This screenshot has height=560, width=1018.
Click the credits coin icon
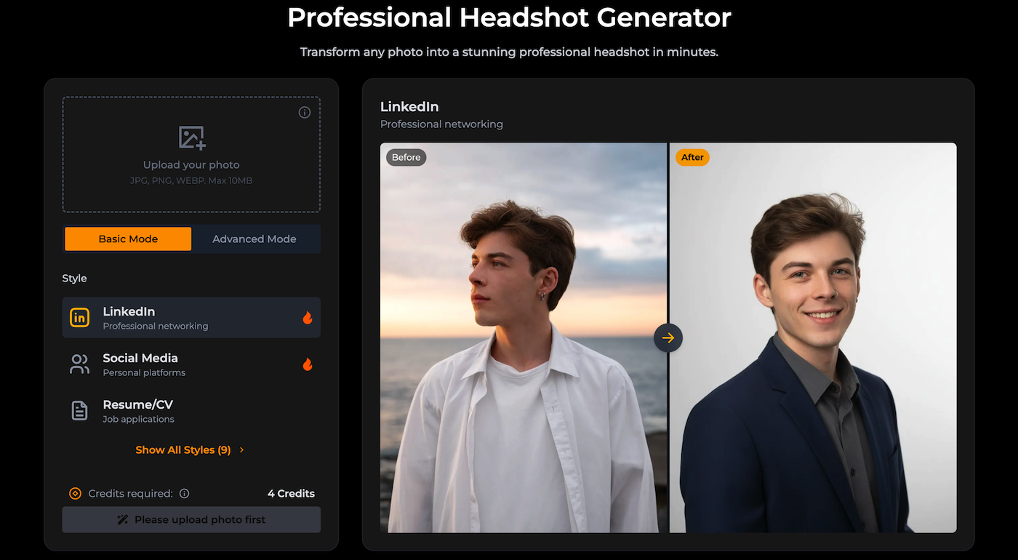(75, 494)
